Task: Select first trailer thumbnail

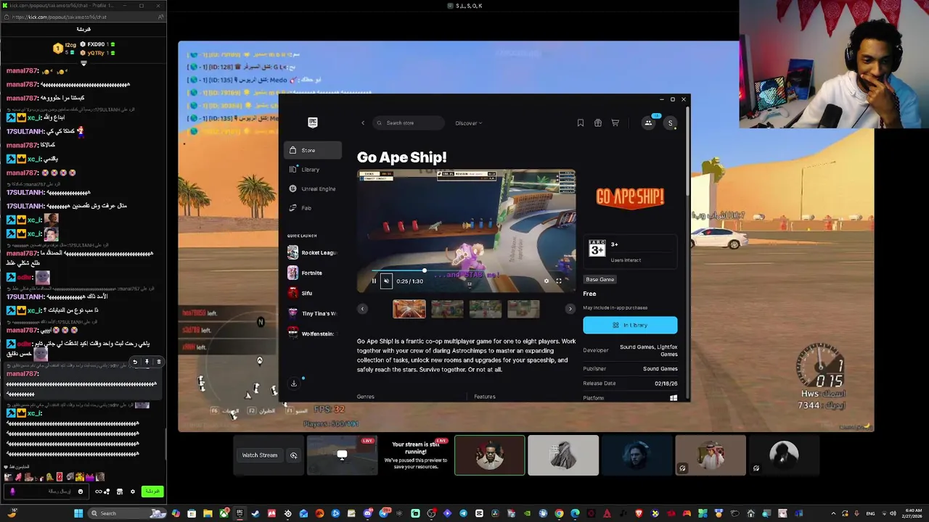Action: [x=409, y=309]
